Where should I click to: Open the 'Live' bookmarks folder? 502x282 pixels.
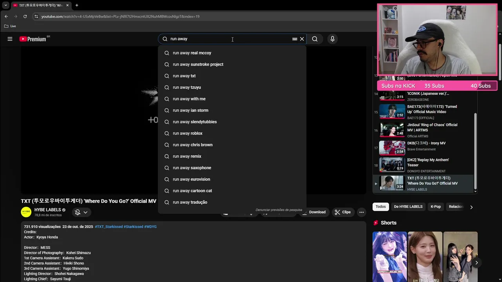pos(10,26)
